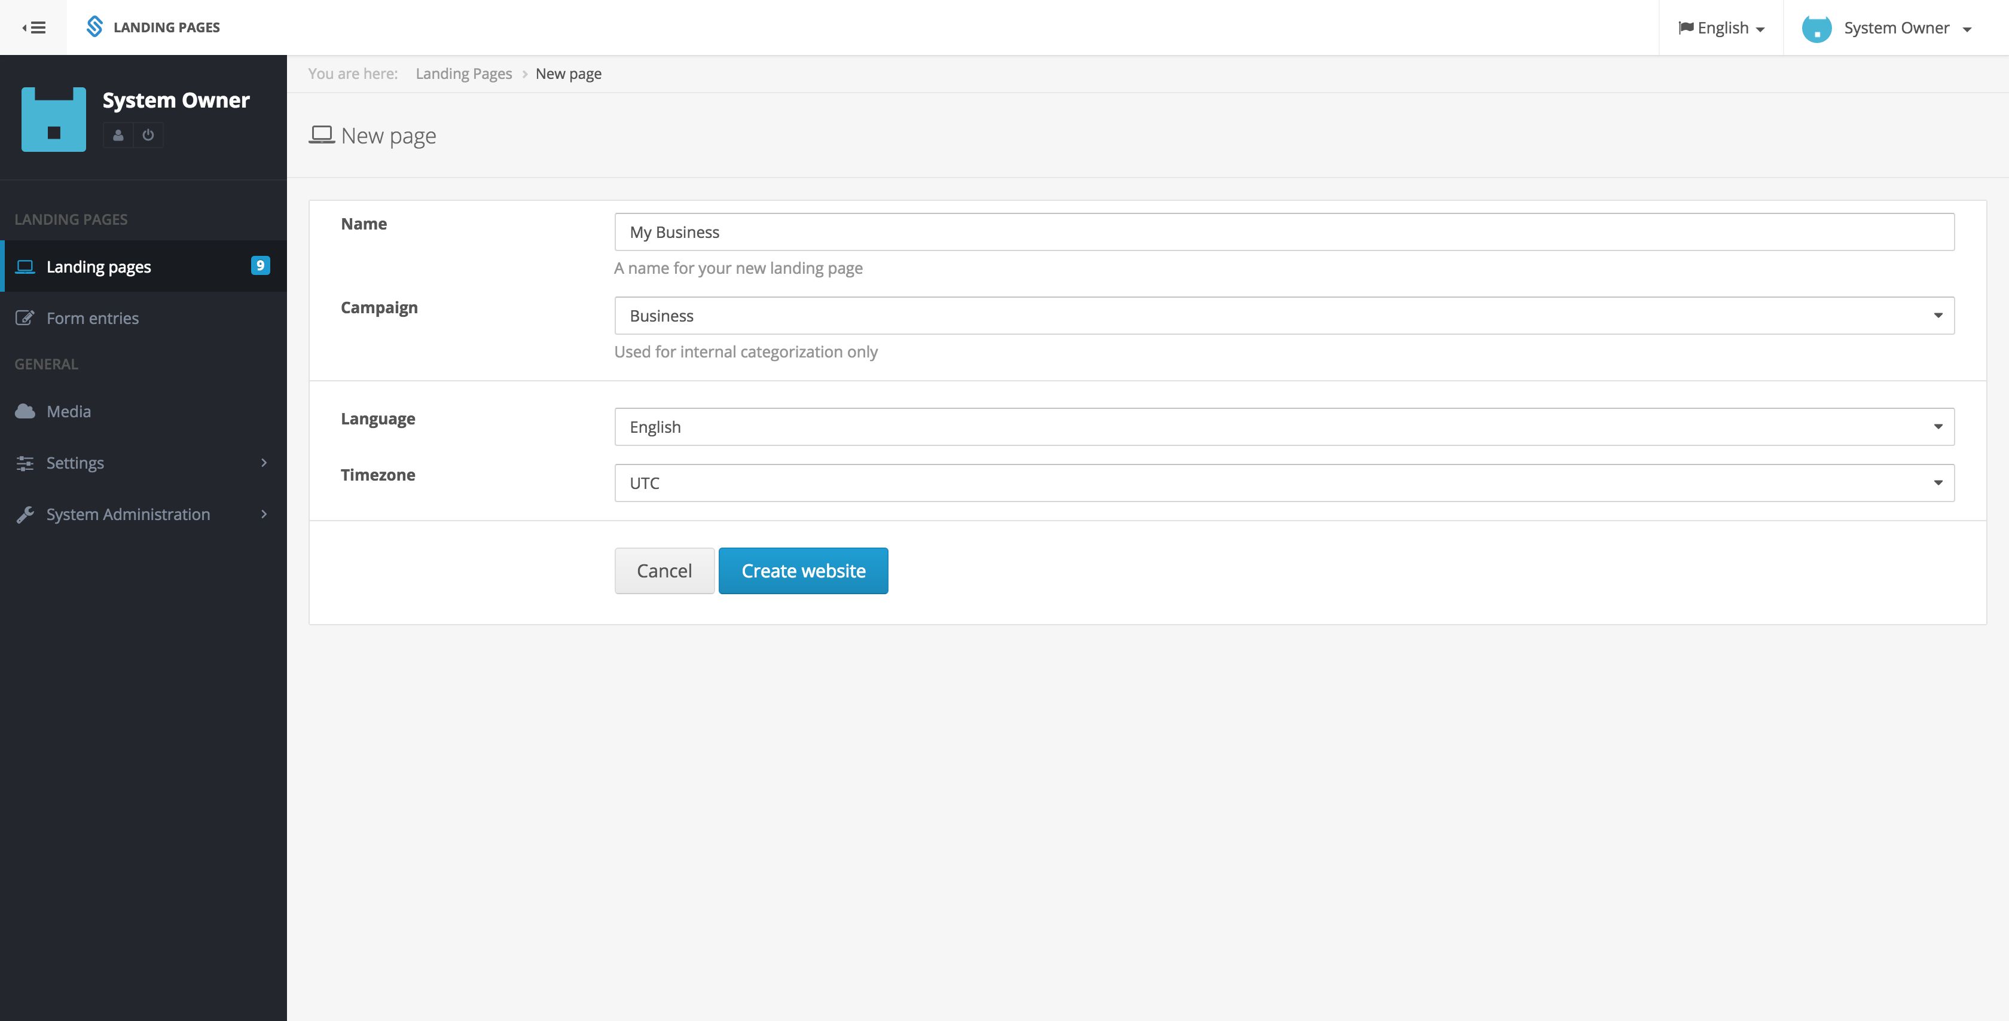Click the sliders icon beside Settings

pyautogui.click(x=25, y=463)
